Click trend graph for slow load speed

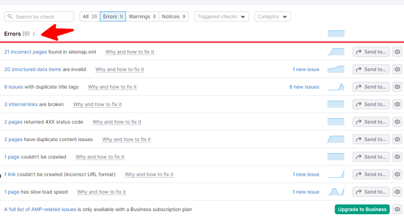[x=336, y=192]
